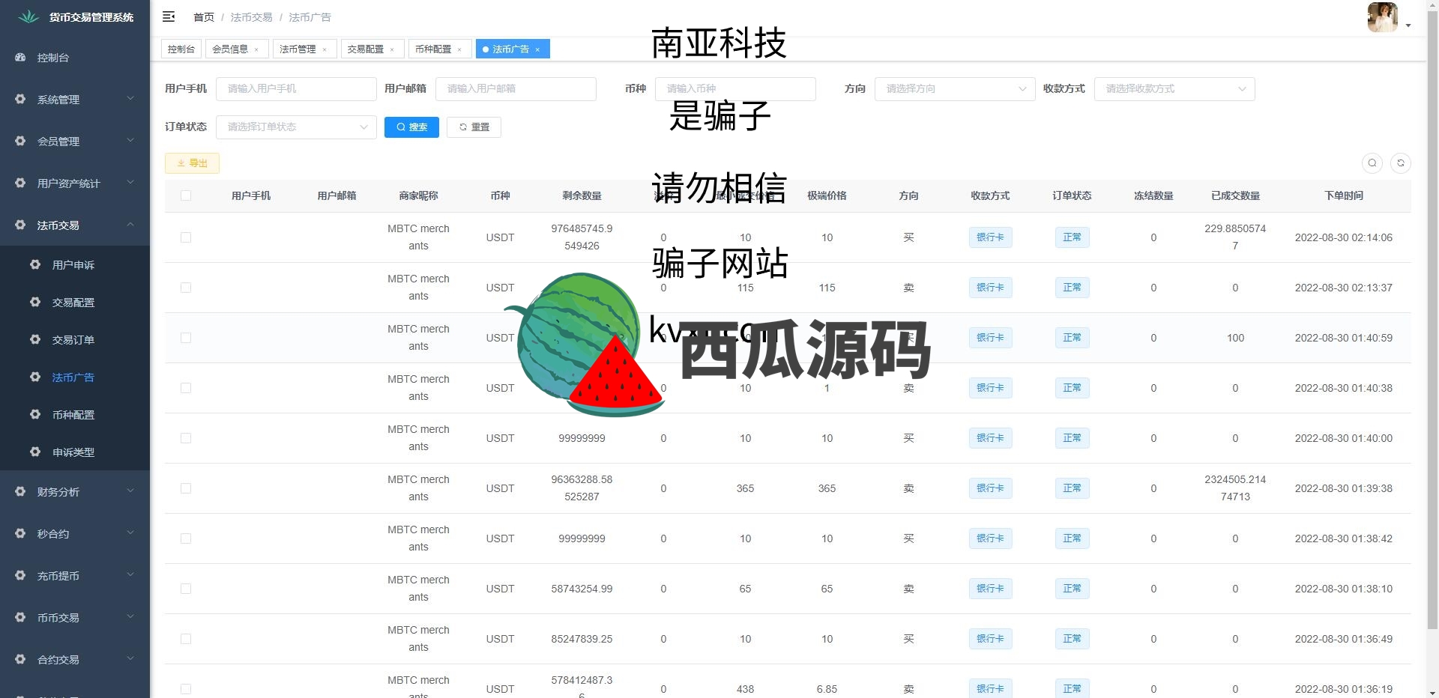Click the blue 搜索 button
Screen dimensions: 1439x698
[411, 127]
